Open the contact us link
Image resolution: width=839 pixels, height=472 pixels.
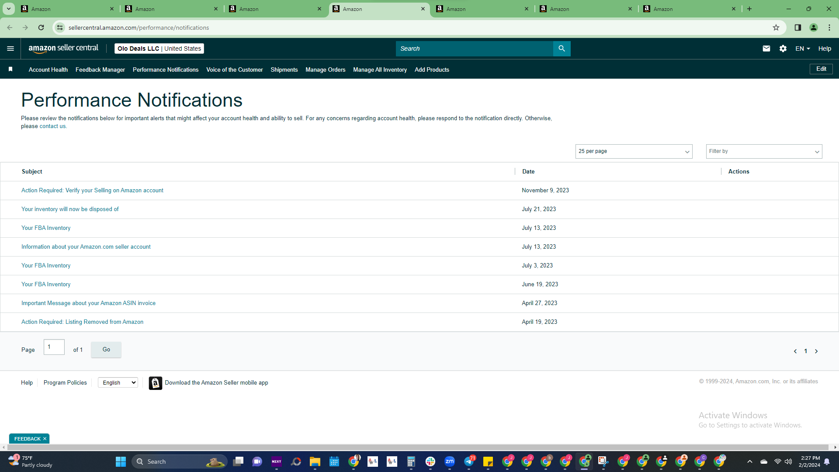pyautogui.click(x=52, y=126)
